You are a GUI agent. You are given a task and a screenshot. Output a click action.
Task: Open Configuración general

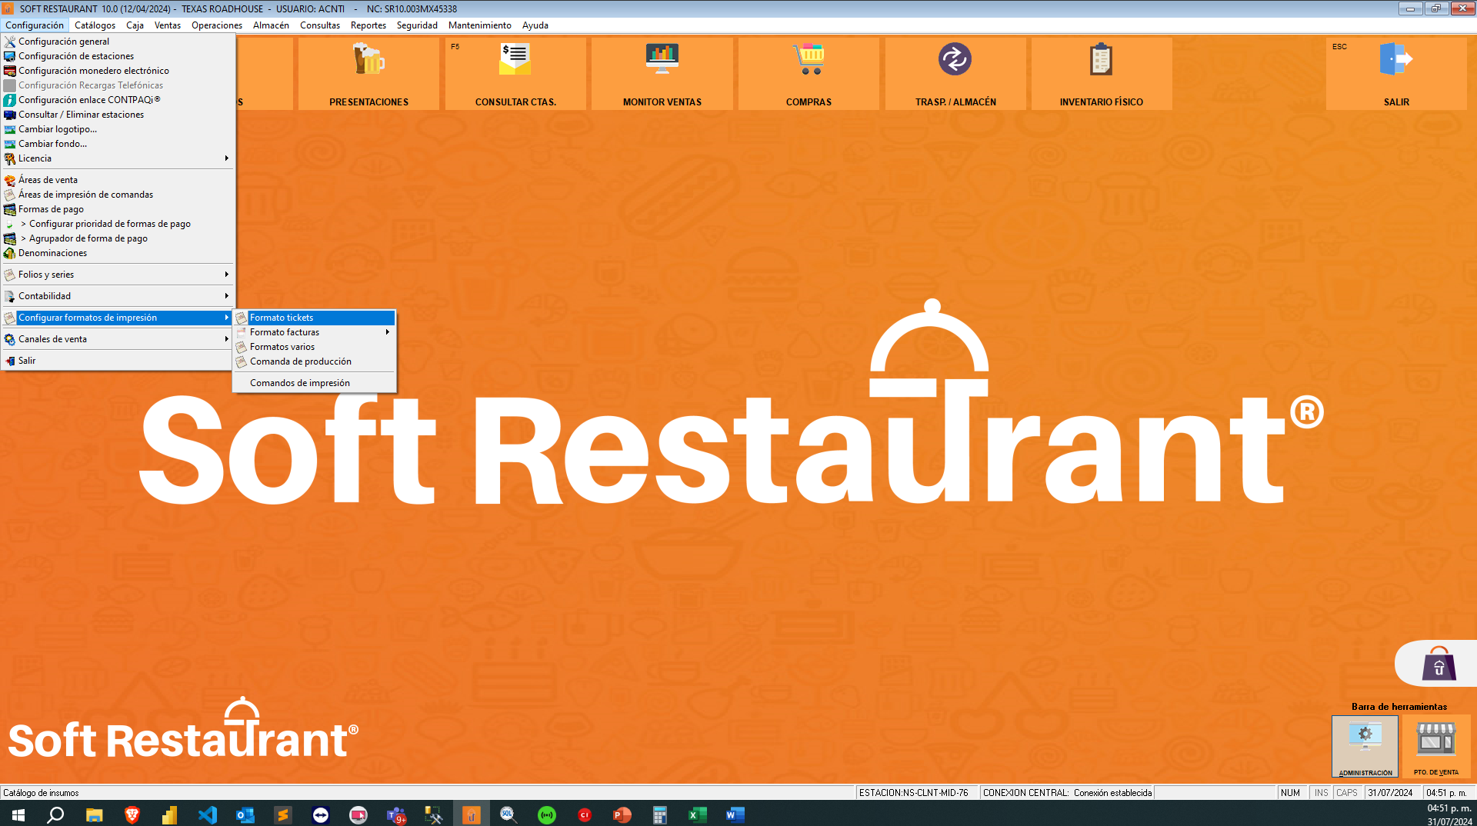pyautogui.click(x=117, y=42)
